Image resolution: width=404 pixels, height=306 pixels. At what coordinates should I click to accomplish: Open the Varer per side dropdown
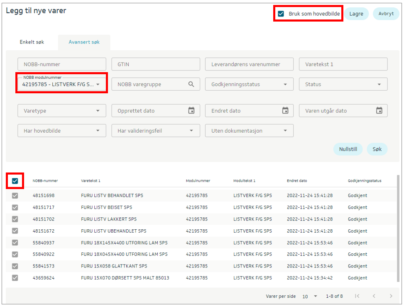(x=310, y=296)
